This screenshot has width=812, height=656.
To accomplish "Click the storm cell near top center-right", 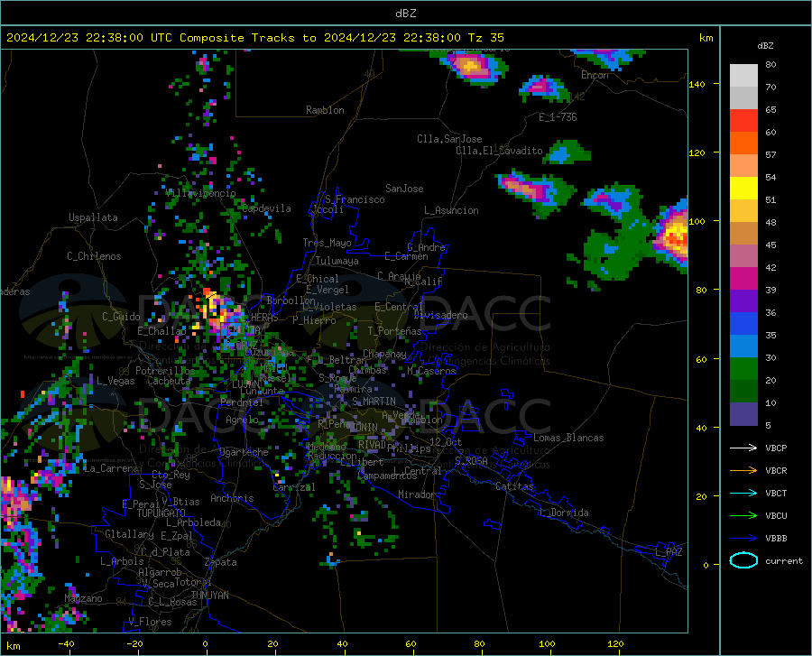I will click(472, 68).
